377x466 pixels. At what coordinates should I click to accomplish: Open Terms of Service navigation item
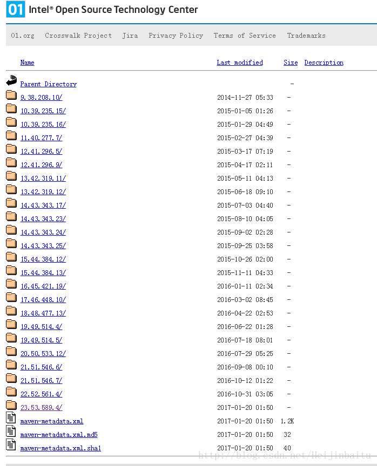[x=245, y=36]
